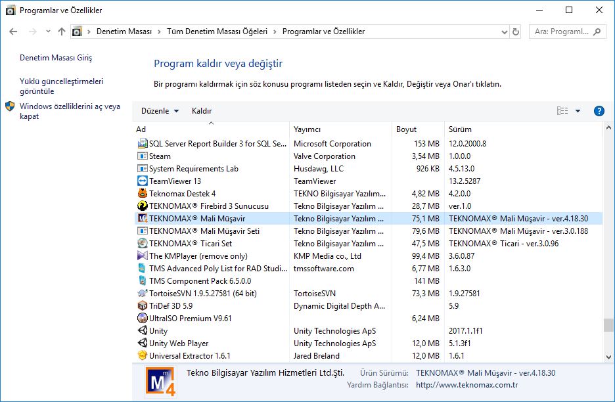
Task: Select the Teknomax Destek 4 icon
Action: coord(143,194)
